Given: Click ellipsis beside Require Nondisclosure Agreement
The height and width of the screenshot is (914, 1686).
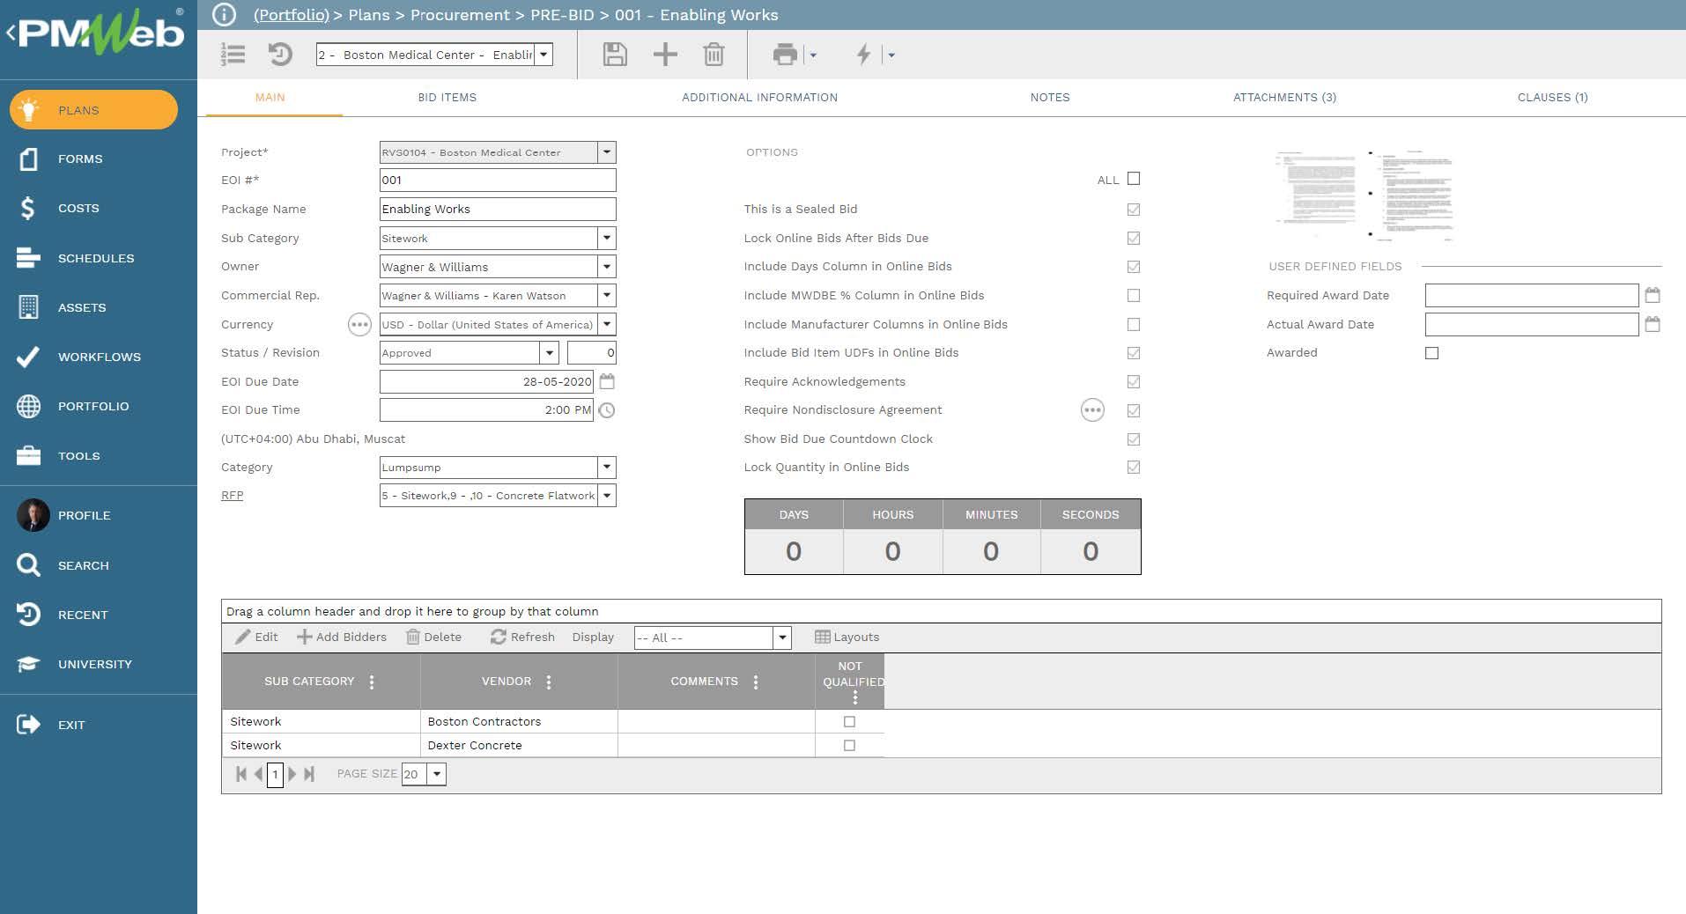Looking at the screenshot, I should click(x=1092, y=410).
